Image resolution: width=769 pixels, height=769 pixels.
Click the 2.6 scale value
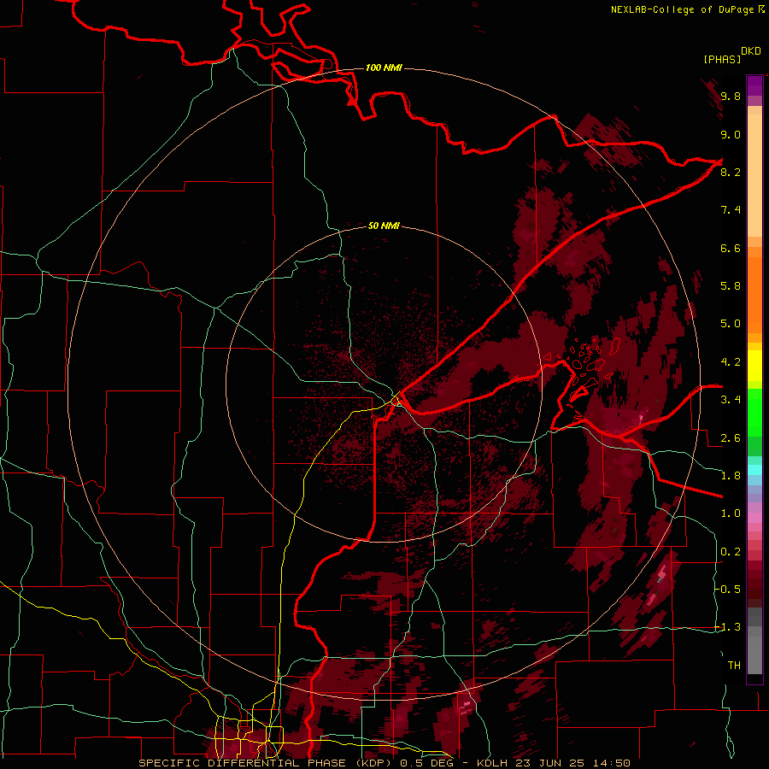[731, 438]
